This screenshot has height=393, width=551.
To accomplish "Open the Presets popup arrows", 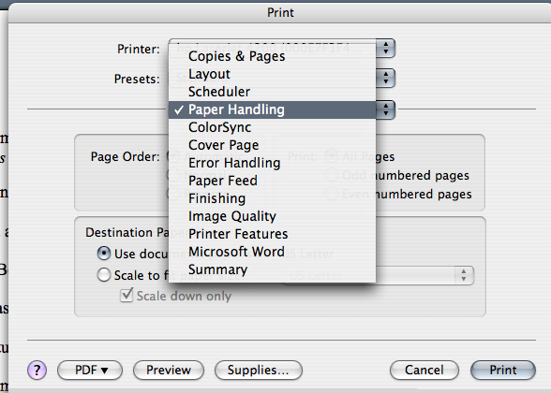I will click(386, 79).
